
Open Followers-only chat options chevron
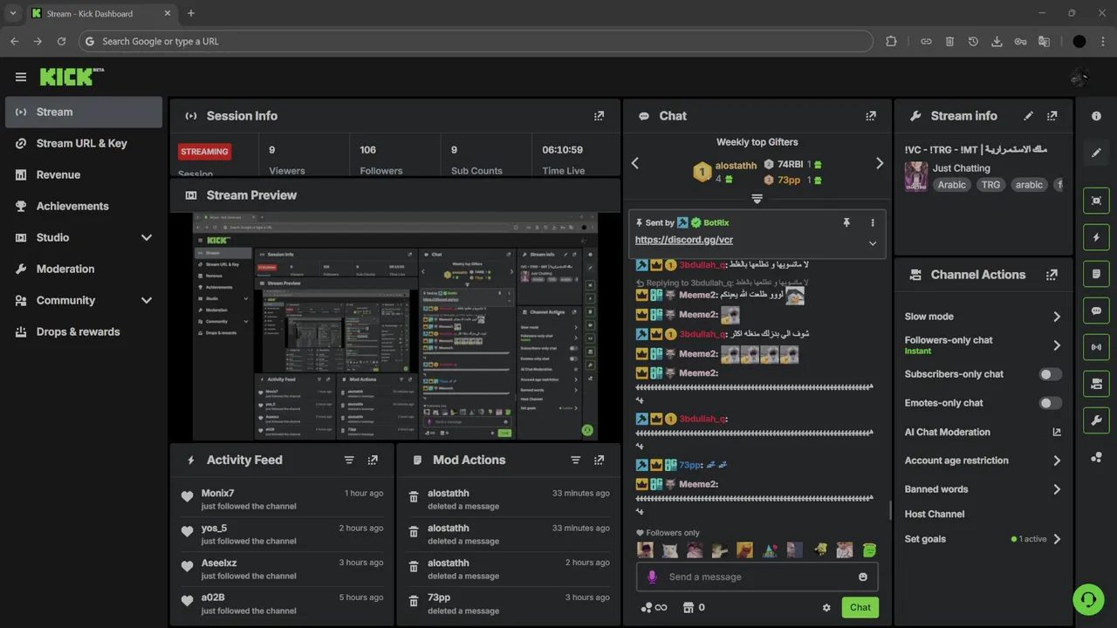point(1057,345)
